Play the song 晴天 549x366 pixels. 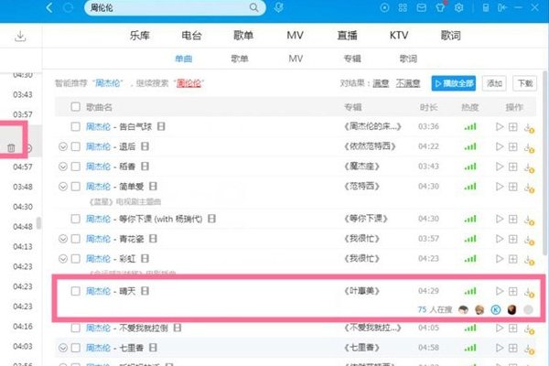pyautogui.click(x=500, y=291)
